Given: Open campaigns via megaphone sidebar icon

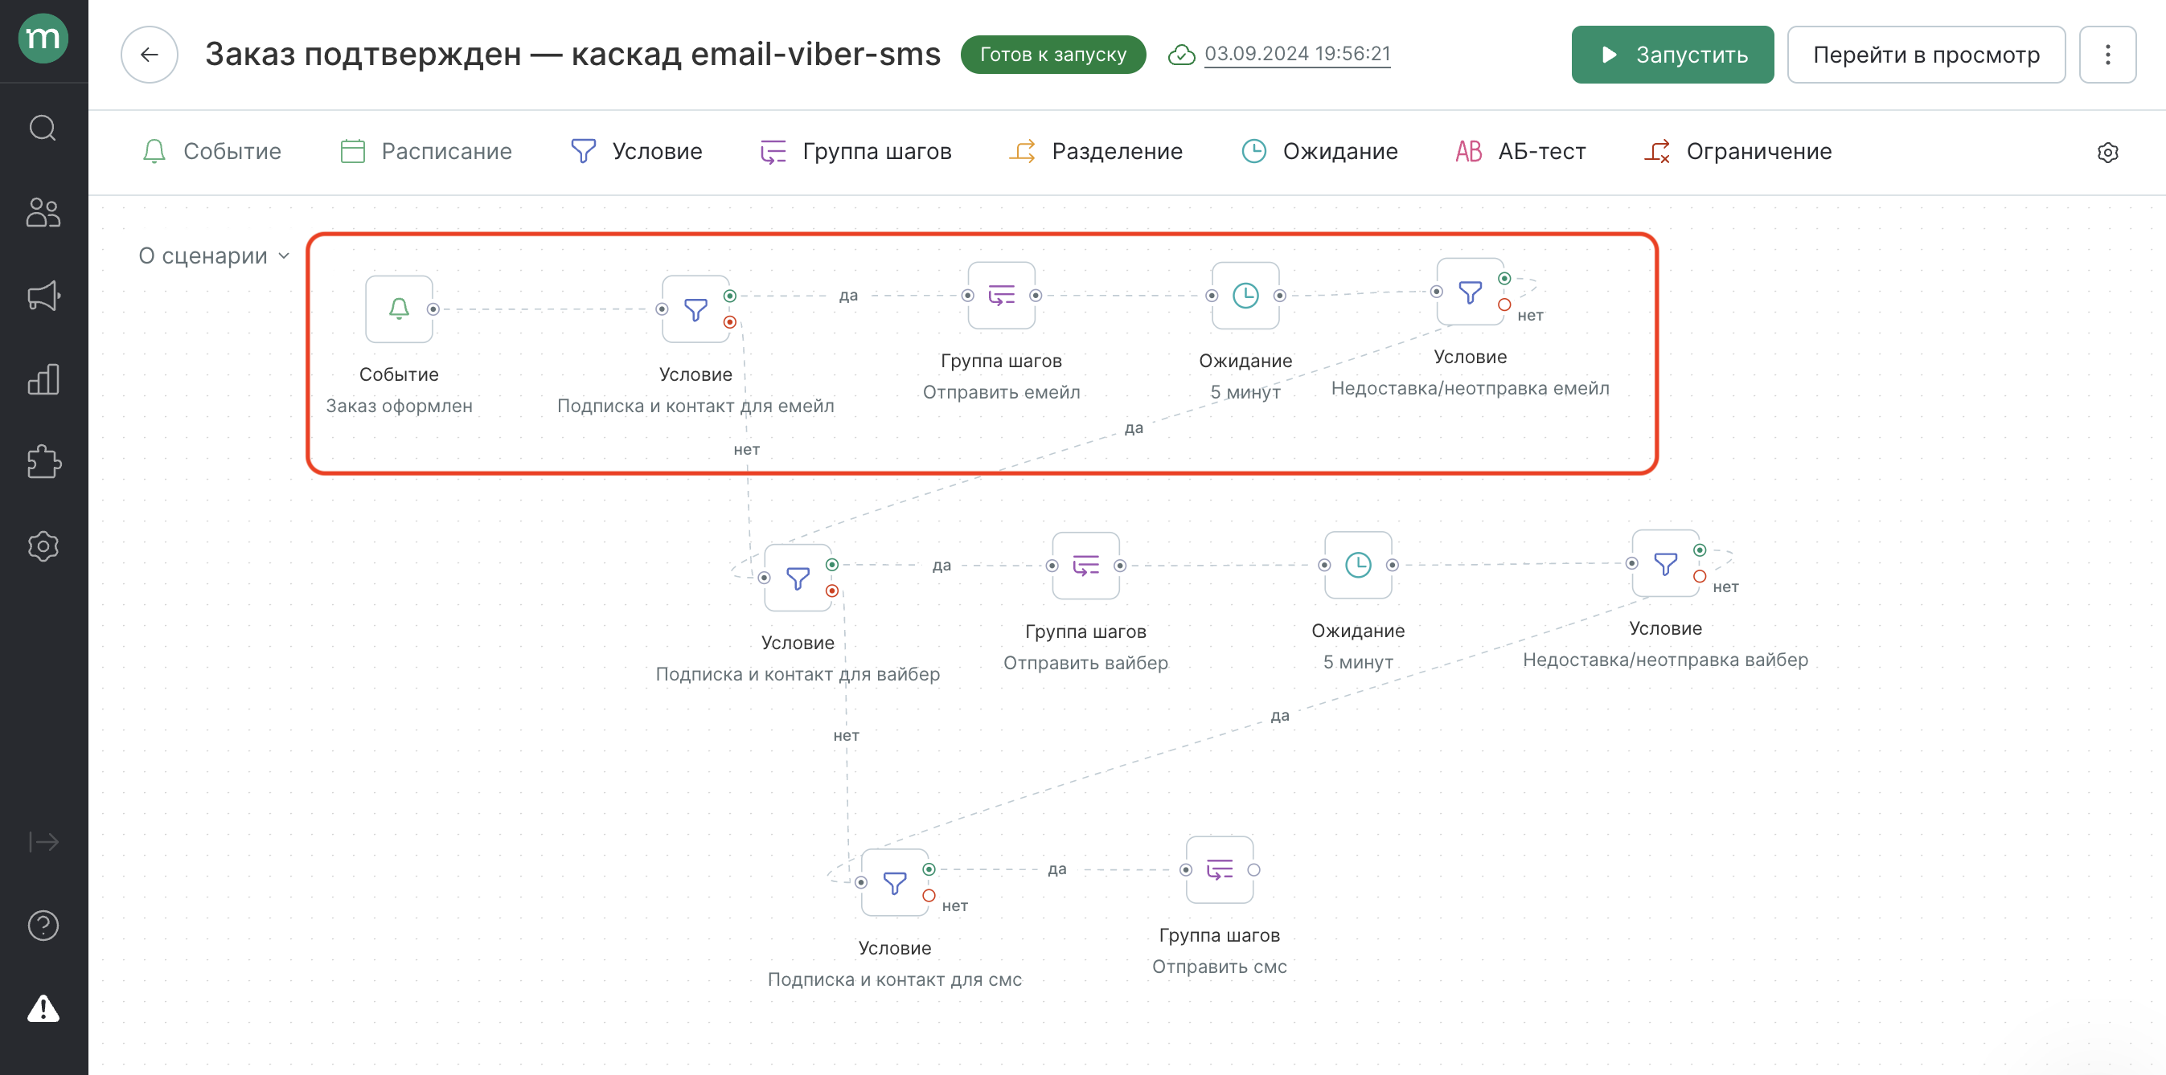Looking at the screenshot, I should tap(43, 296).
